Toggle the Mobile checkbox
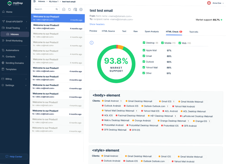 pos(162,43)
